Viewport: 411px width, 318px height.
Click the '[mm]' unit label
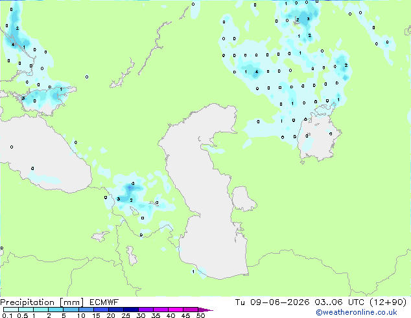(71, 302)
